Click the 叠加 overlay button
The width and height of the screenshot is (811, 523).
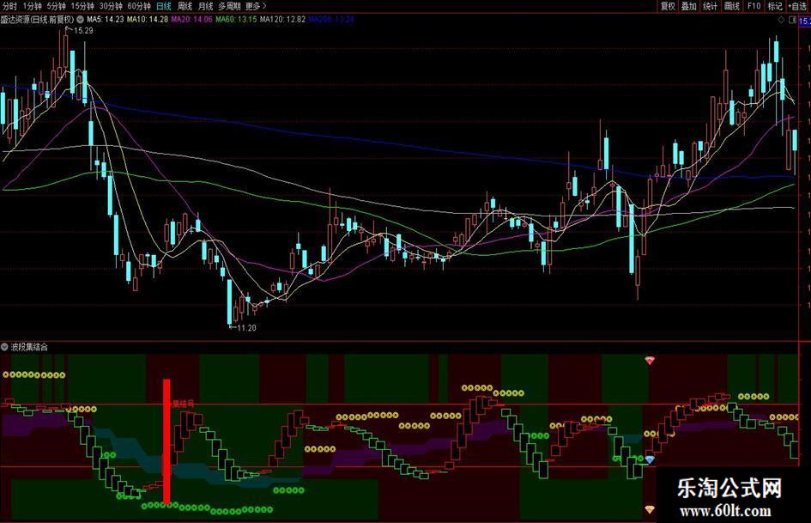(689, 6)
